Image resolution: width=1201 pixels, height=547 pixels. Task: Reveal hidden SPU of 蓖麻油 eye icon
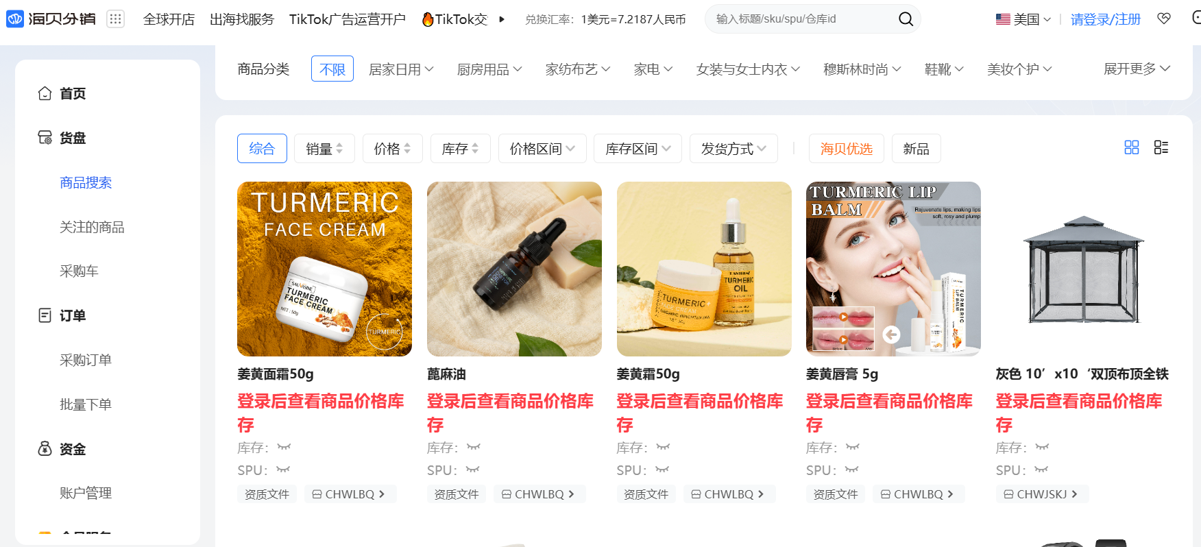[473, 470]
